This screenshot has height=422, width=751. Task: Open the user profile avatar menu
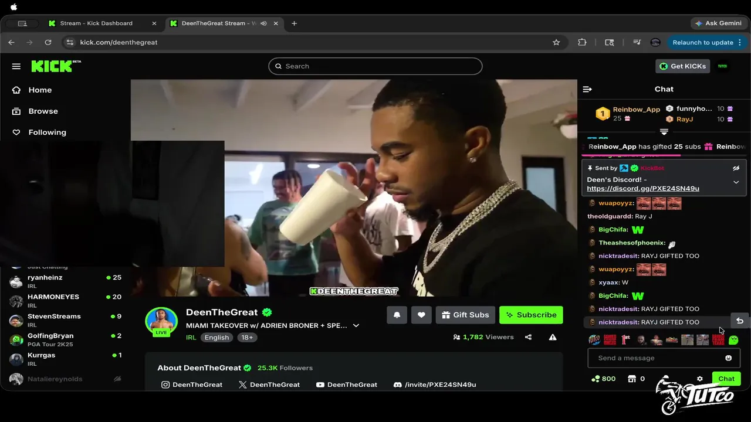722,66
